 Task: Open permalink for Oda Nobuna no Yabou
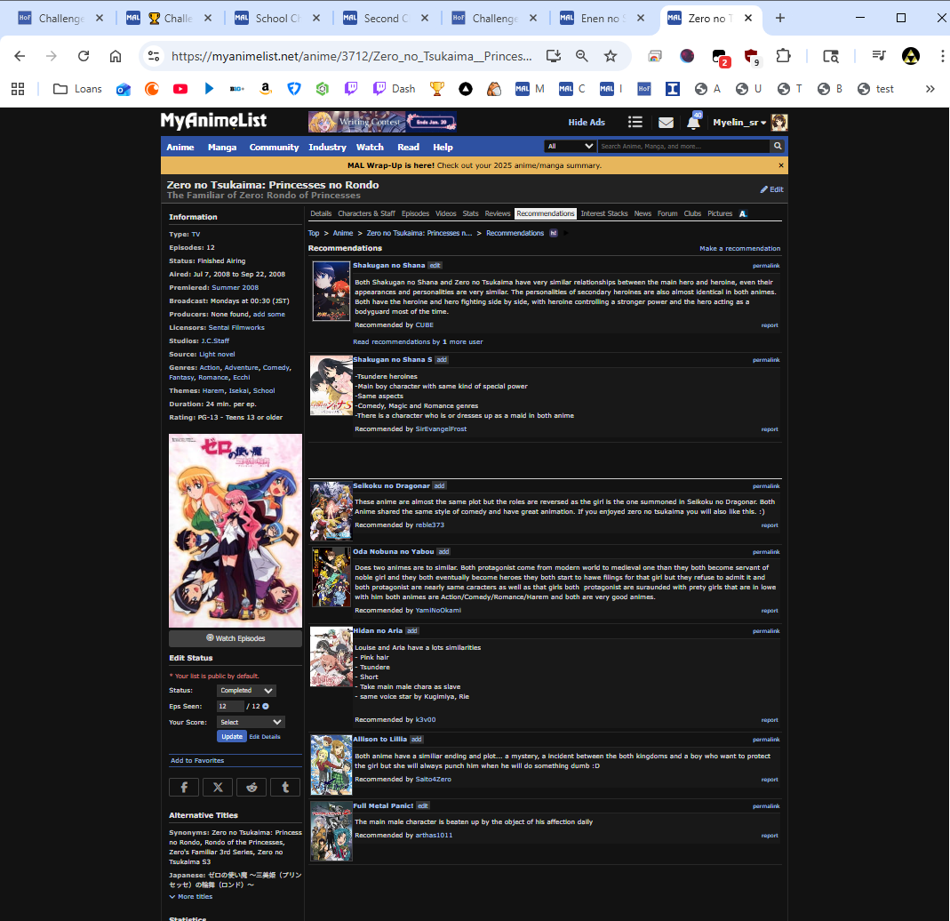(x=766, y=552)
